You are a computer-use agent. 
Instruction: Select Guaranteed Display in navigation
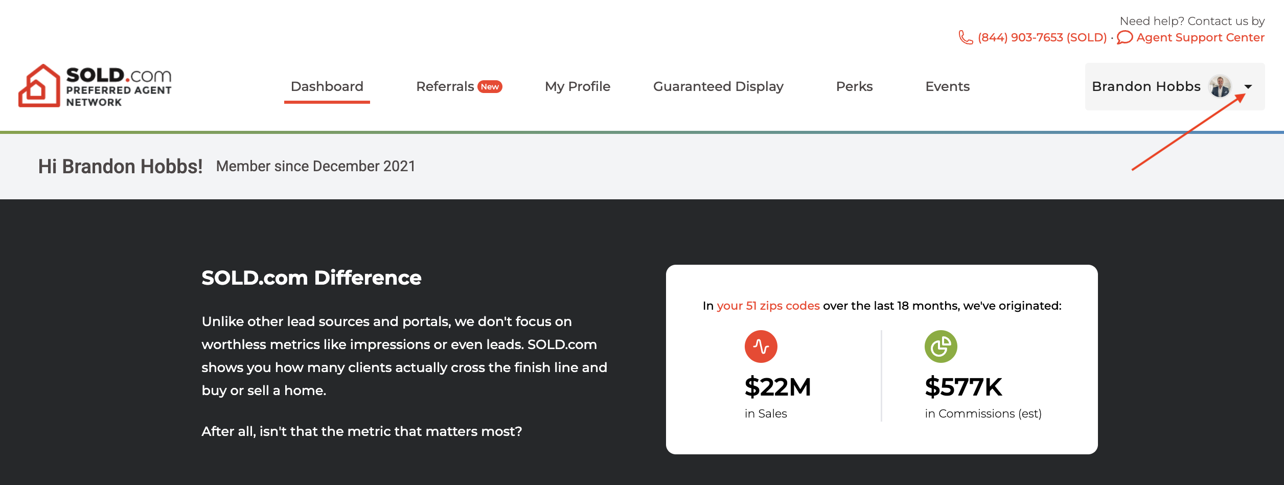(718, 86)
